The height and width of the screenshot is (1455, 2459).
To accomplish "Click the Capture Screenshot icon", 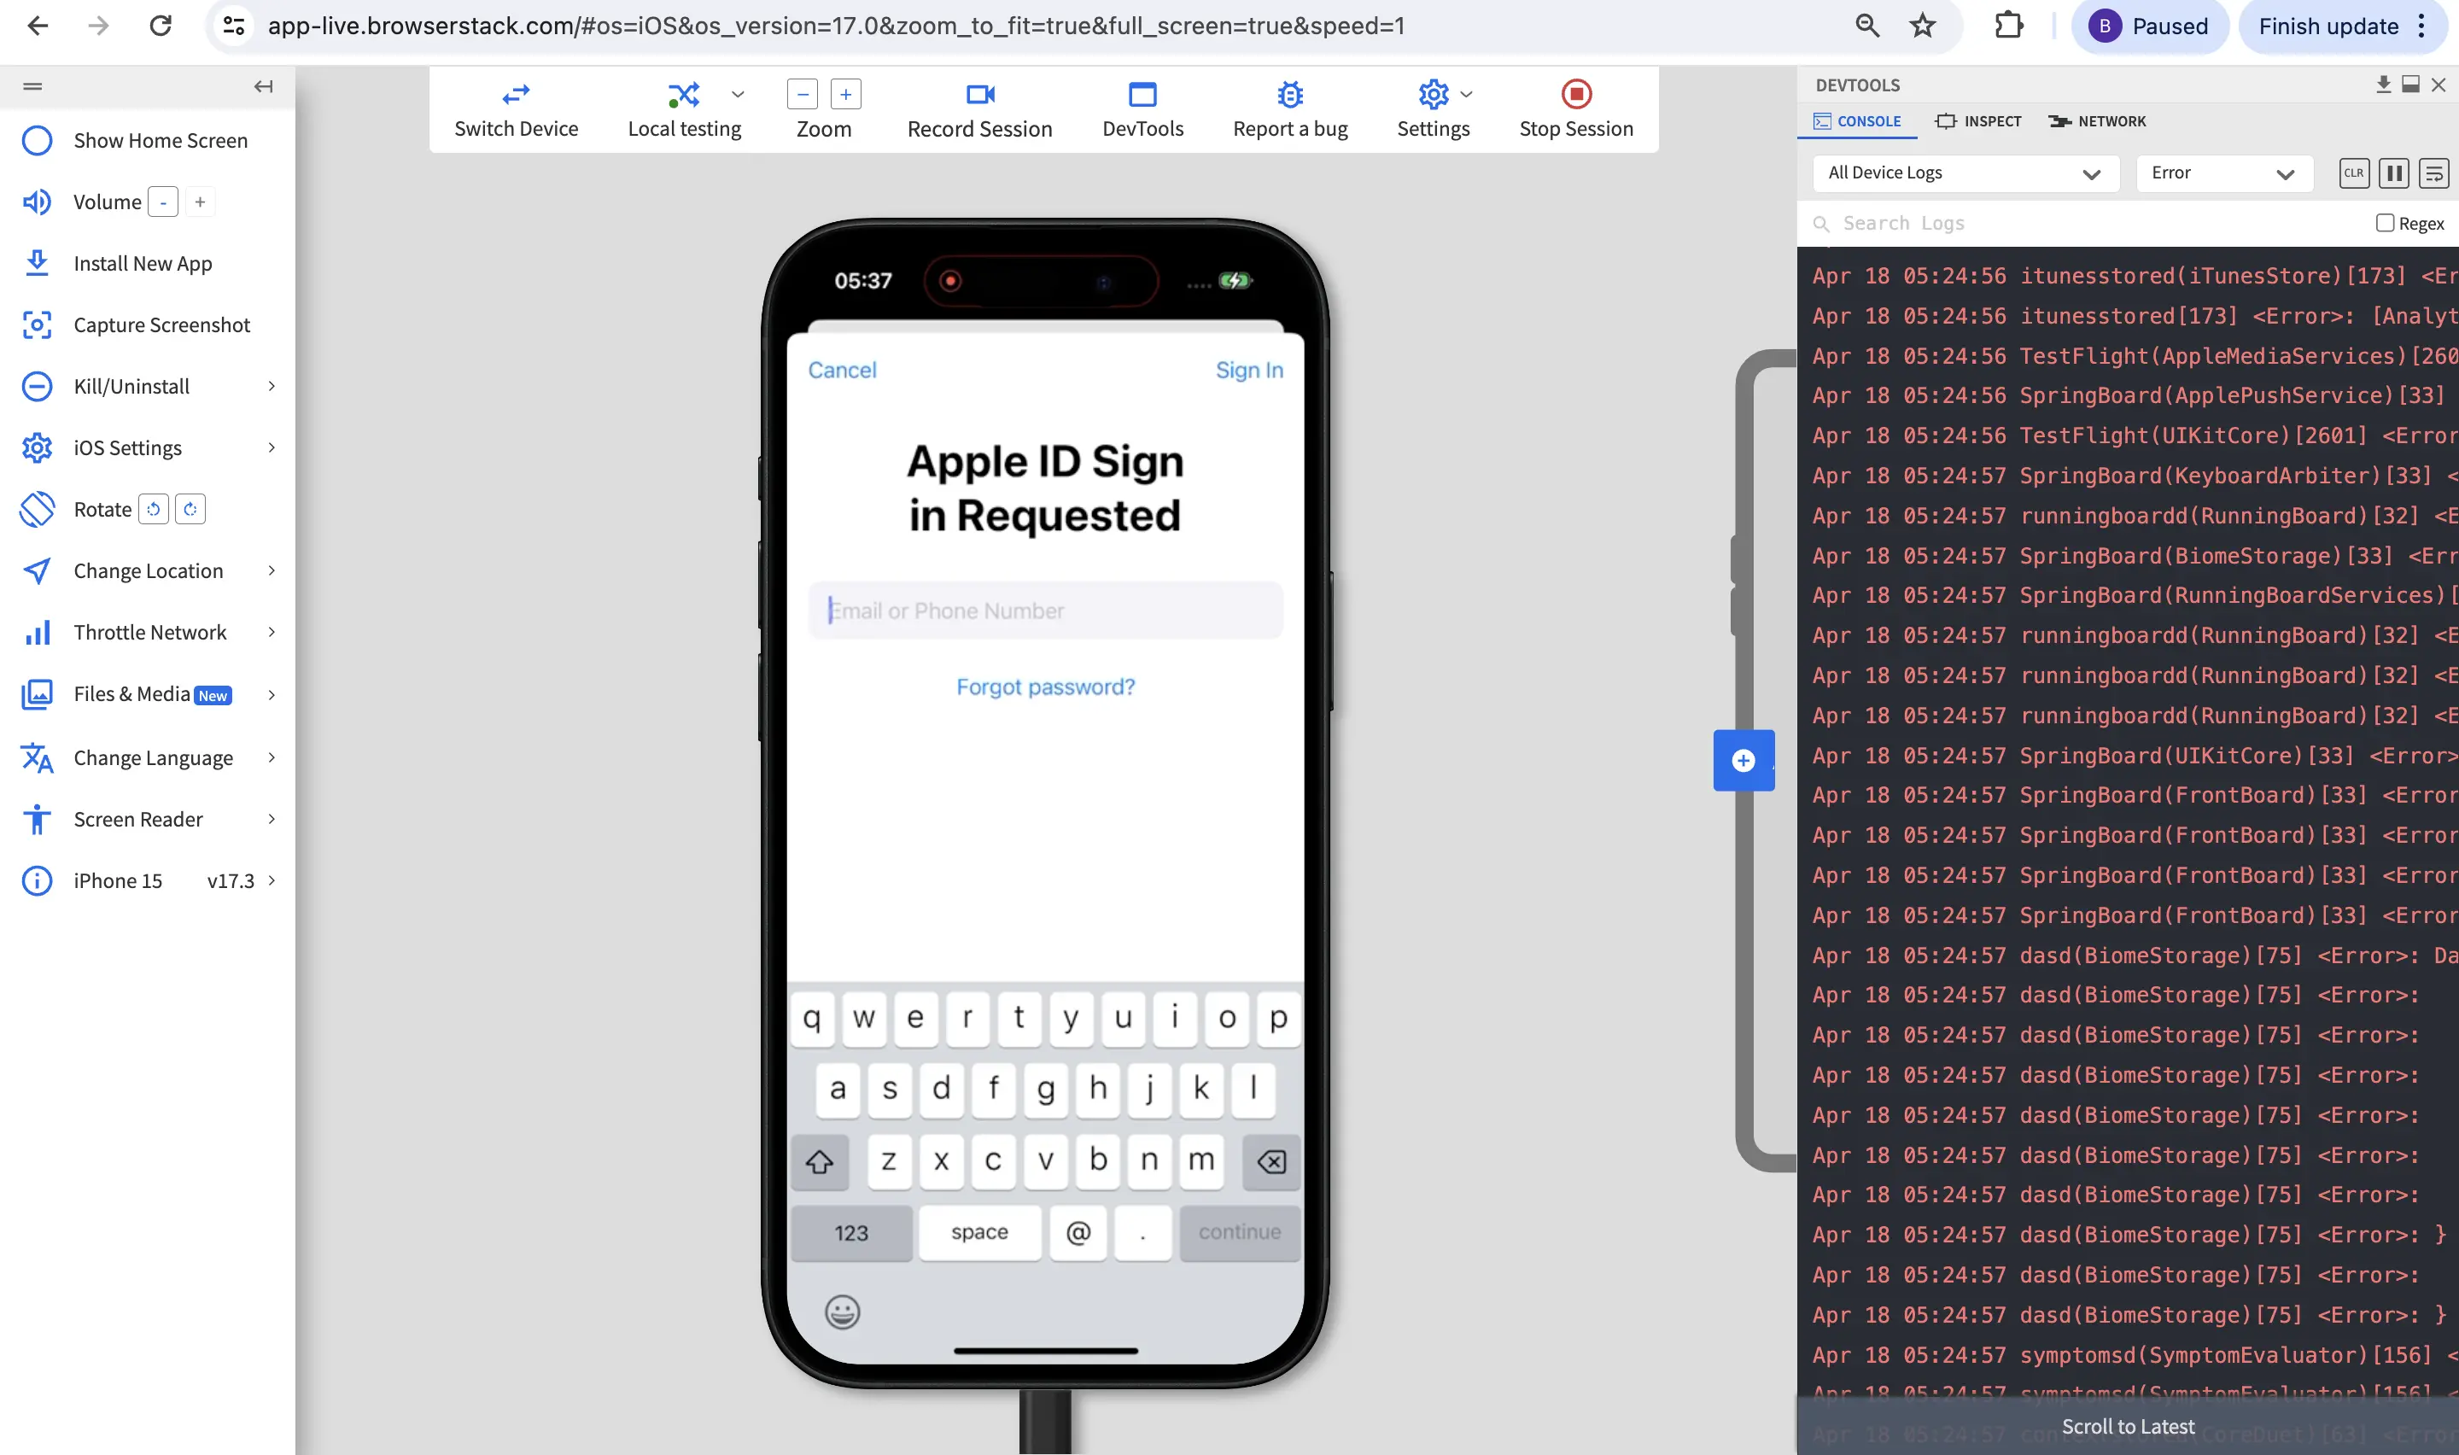I will point(36,324).
